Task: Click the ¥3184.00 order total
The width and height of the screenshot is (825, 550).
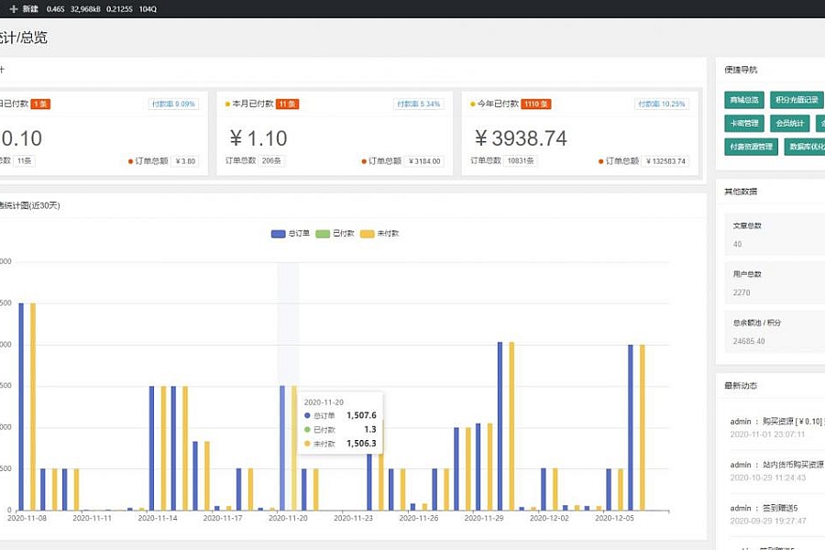Action: (x=424, y=161)
